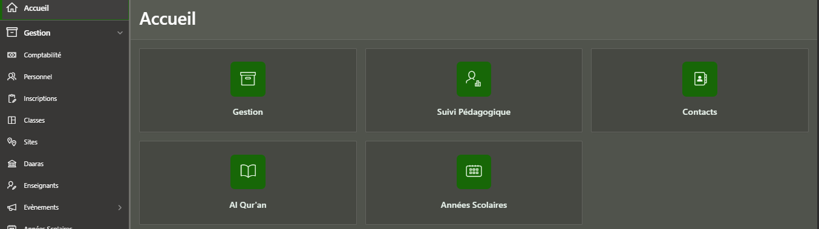The width and height of the screenshot is (819, 229).
Task: Collapse the Gestion menu chevron
Action: [120, 33]
